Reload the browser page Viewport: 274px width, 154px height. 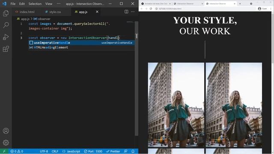(x=151, y=9)
